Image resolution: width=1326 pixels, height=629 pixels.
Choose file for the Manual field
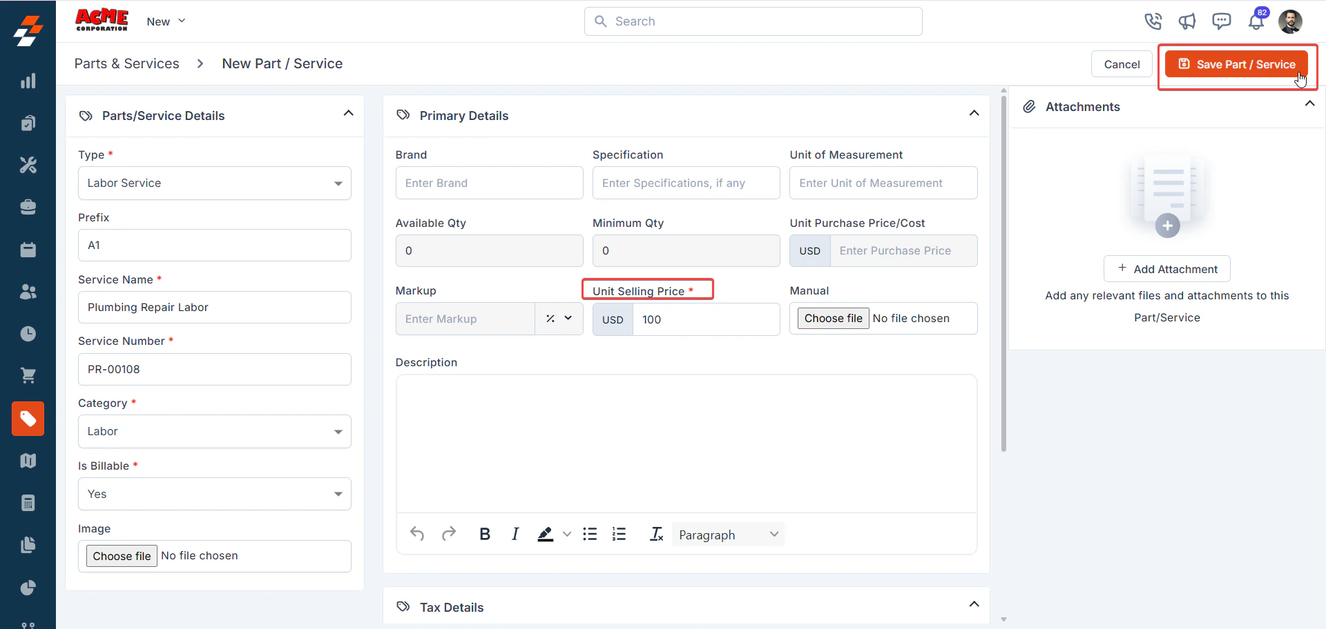[x=834, y=318]
